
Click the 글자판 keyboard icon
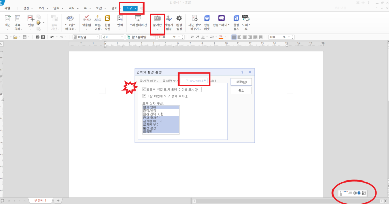click(x=157, y=18)
